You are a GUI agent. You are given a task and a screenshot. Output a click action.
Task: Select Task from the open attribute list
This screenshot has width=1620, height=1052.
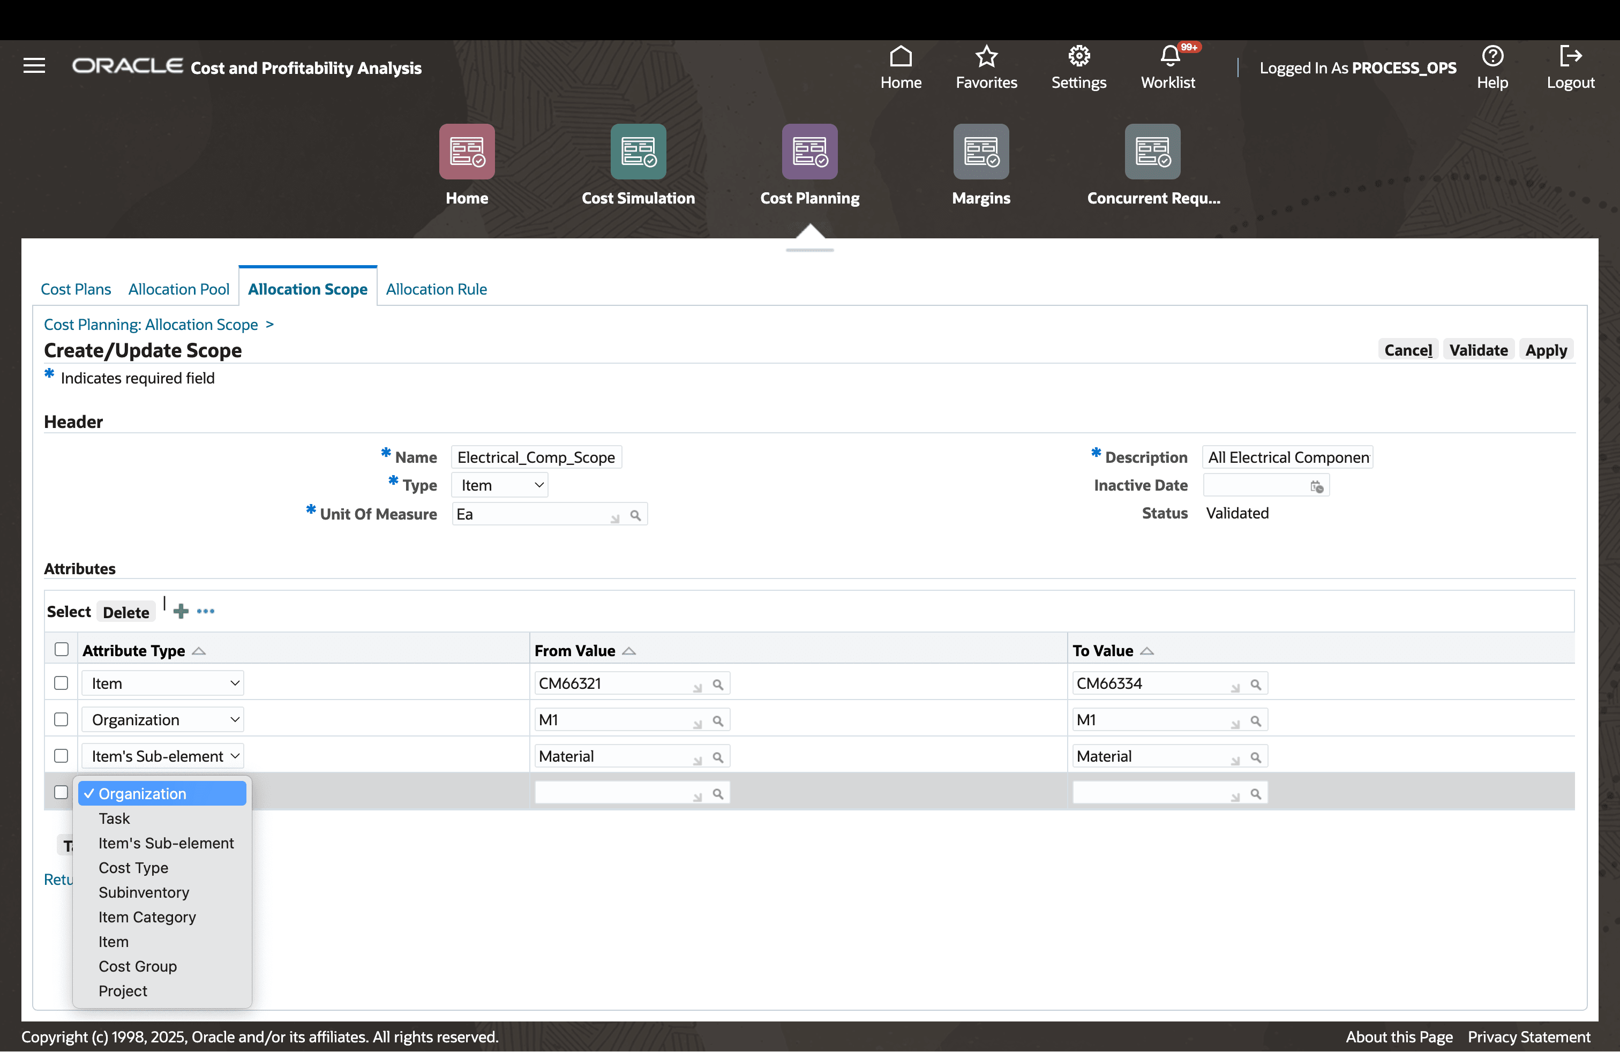(114, 818)
